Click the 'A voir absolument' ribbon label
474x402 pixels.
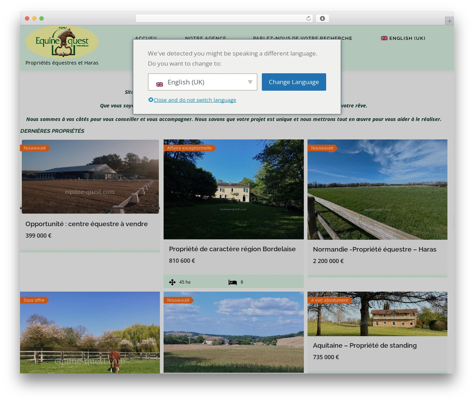tap(330, 300)
